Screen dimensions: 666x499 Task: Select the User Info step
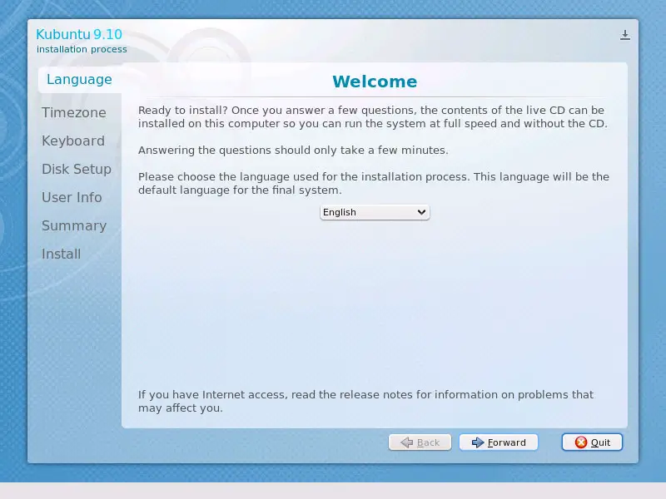72,197
